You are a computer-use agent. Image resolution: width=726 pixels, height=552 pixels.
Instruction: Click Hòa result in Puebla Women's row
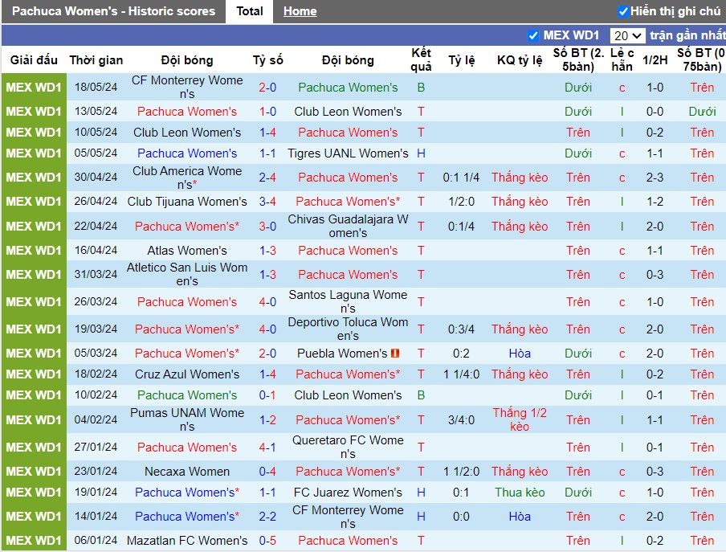click(520, 354)
